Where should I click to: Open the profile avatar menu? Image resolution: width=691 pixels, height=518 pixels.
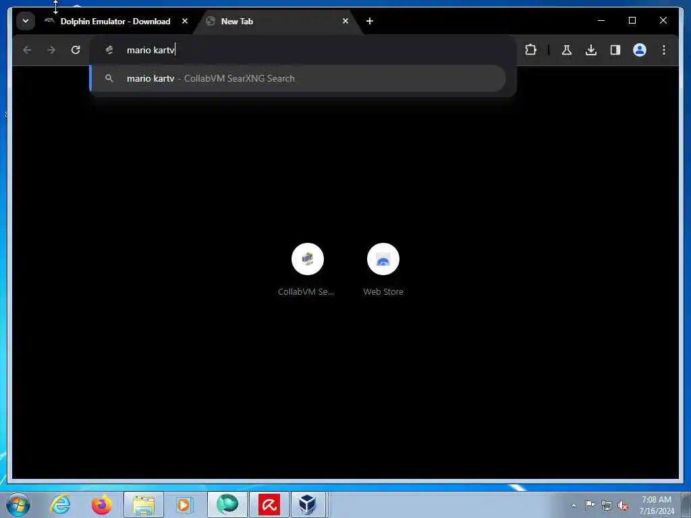640,50
